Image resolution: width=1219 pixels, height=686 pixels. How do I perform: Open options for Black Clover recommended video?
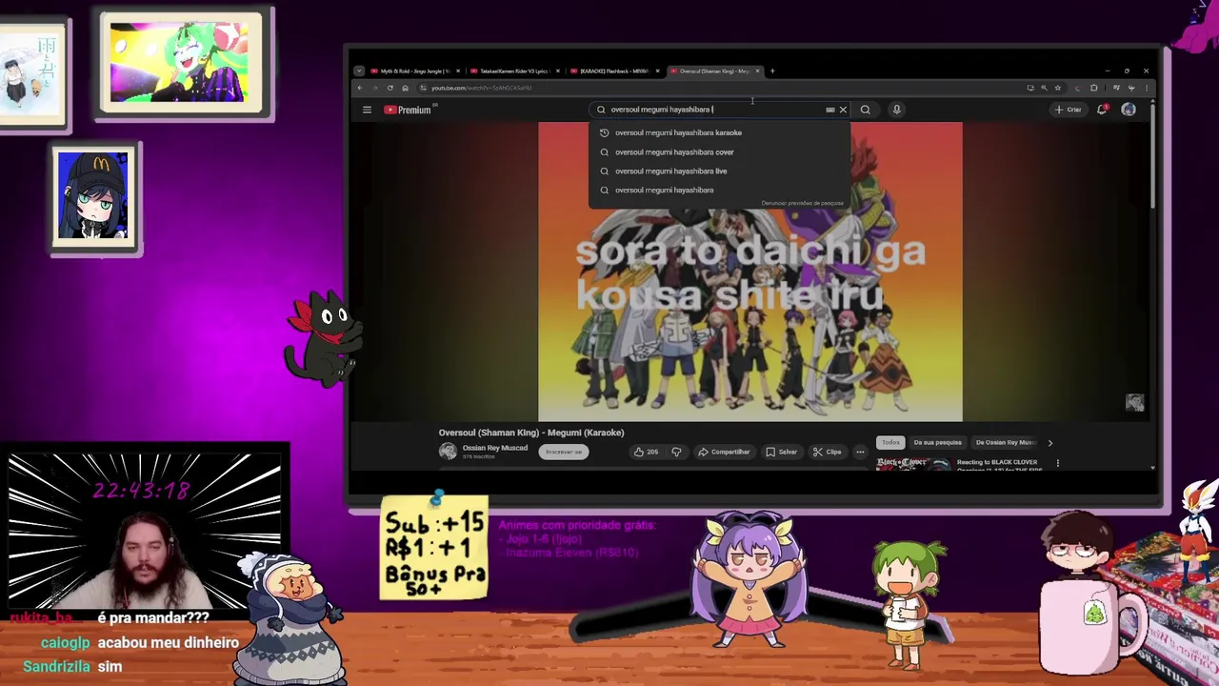point(1057,463)
